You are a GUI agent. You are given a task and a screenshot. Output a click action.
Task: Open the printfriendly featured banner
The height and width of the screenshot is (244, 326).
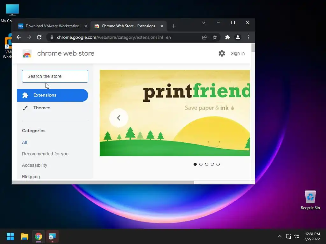175,113
